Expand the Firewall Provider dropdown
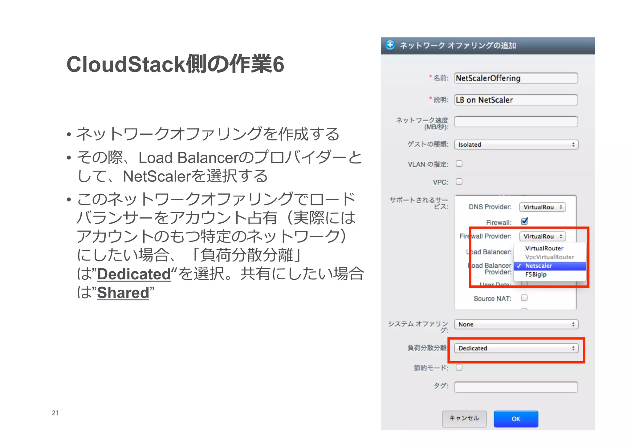 pos(542,236)
